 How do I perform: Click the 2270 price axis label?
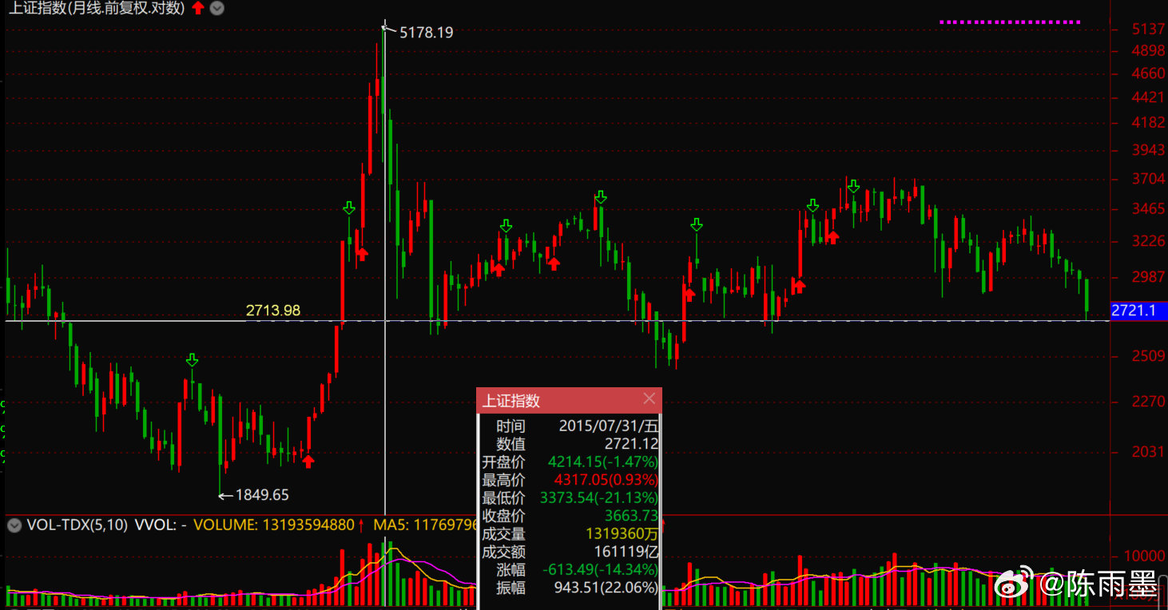(x=1149, y=402)
